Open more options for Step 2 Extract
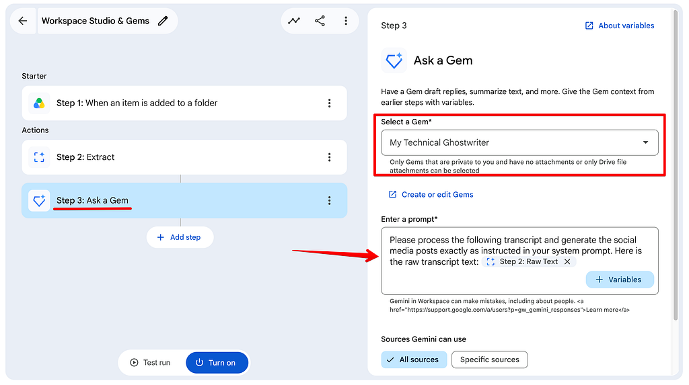This screenshot has width=689, height=385. coord(329,157)
